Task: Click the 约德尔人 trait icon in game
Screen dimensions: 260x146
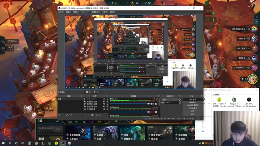Action: (4, 42)
